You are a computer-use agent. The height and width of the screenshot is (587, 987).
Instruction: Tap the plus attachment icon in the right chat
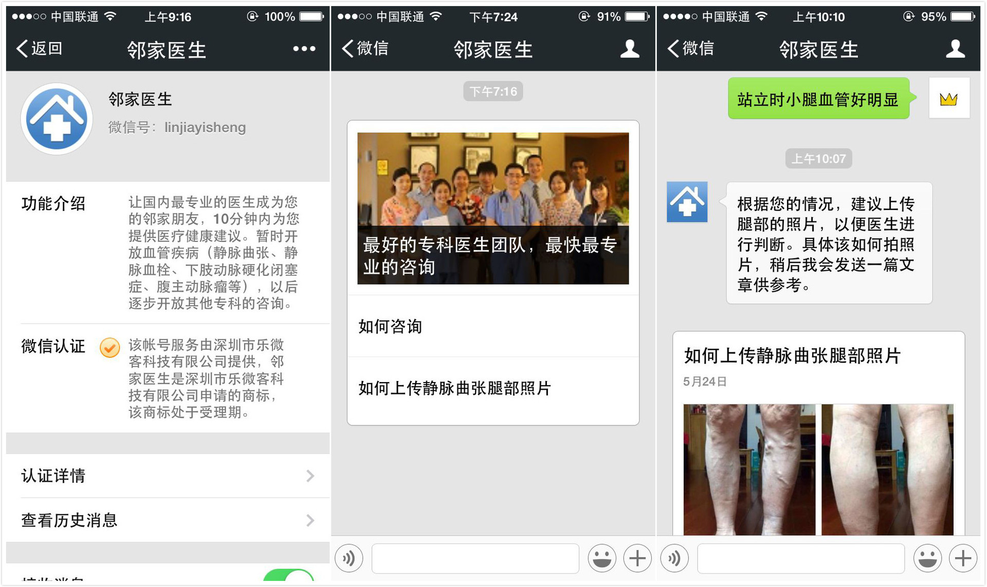point(963,558)
